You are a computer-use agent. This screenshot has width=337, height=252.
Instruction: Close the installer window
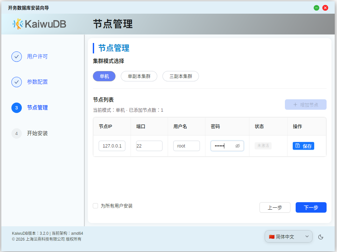click(x=325, y=8)
